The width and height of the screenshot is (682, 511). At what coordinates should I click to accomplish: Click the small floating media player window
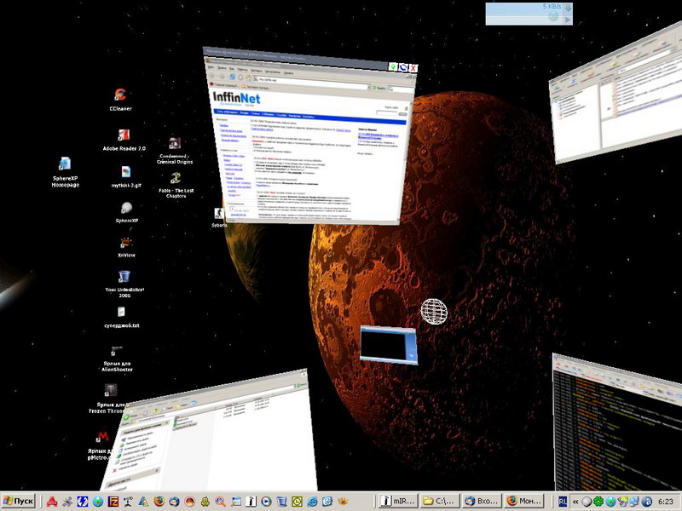(388, 346)
